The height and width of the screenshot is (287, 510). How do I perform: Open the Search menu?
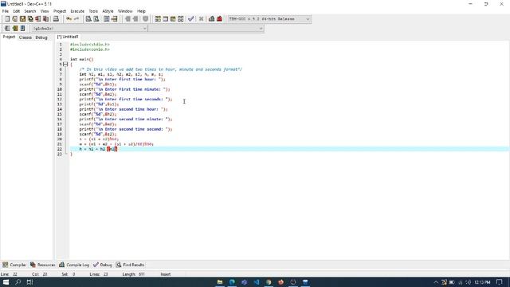pyautogui.click(x=30, y=11)
